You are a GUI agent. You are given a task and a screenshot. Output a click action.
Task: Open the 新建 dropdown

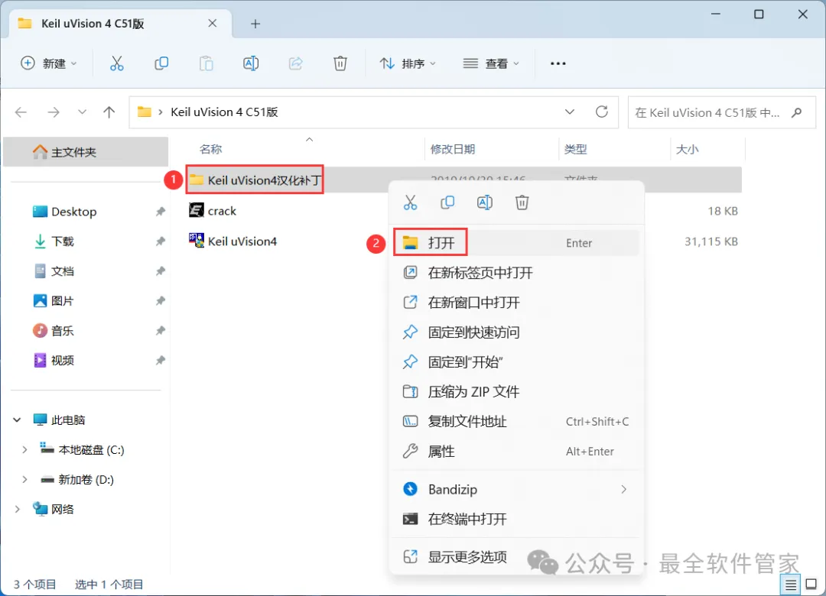[48, 63]
